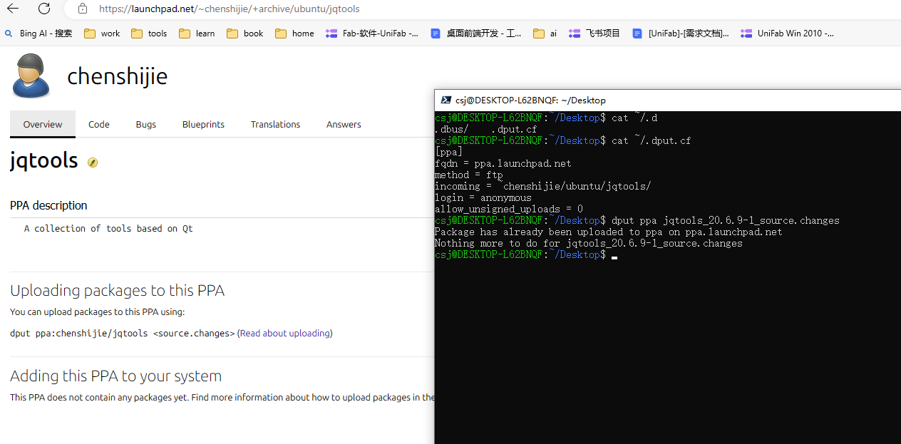Click the chenshijie user avatar
The width and height of the screenshot is (901, 444).
click(x=31, y=76)
